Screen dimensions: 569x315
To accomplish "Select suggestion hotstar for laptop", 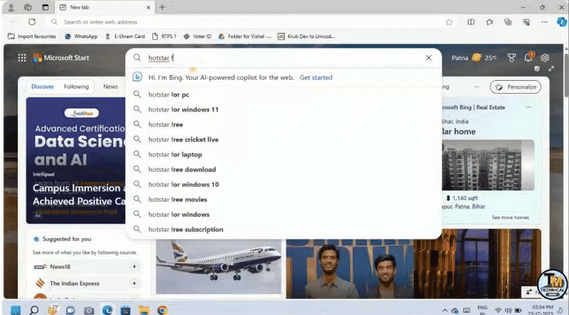I will coord(284,155).
